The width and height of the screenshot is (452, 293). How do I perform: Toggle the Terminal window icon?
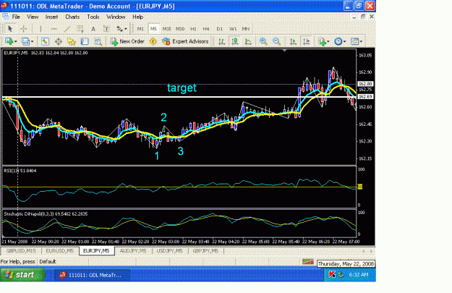pyautogui.click(x=85, y=41)
